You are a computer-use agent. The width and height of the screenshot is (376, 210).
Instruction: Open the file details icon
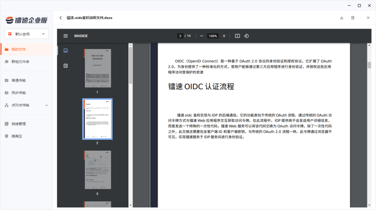[x=353, y=18]
